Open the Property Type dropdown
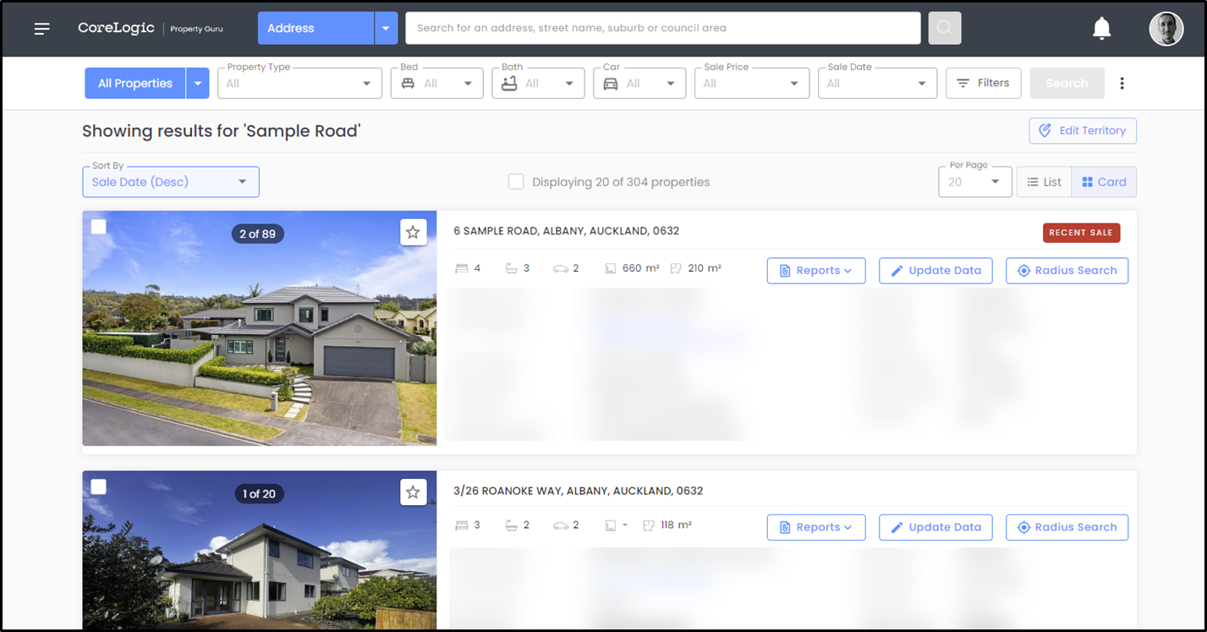 pyautogui.click(x=299, y=83)
